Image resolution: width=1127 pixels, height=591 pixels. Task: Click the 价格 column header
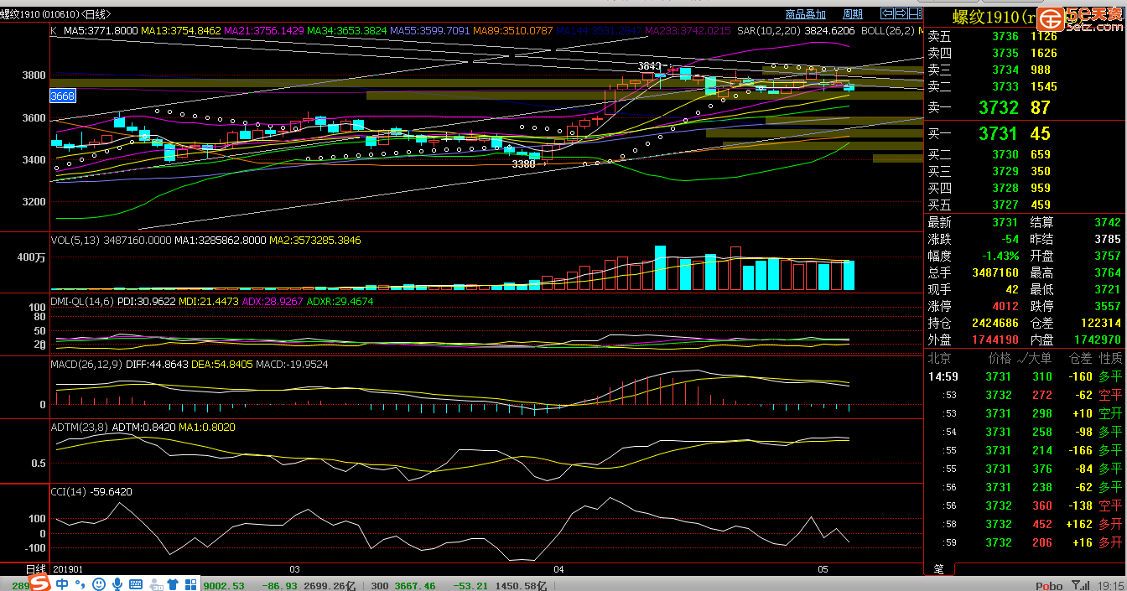1000,358
